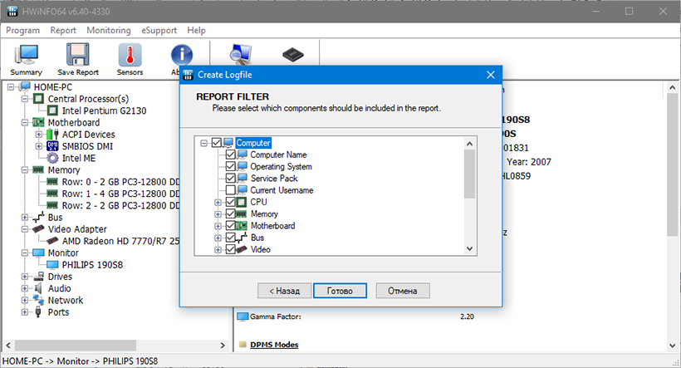Click the report filter vertical scrollbar thumb

tap(469, 174)
